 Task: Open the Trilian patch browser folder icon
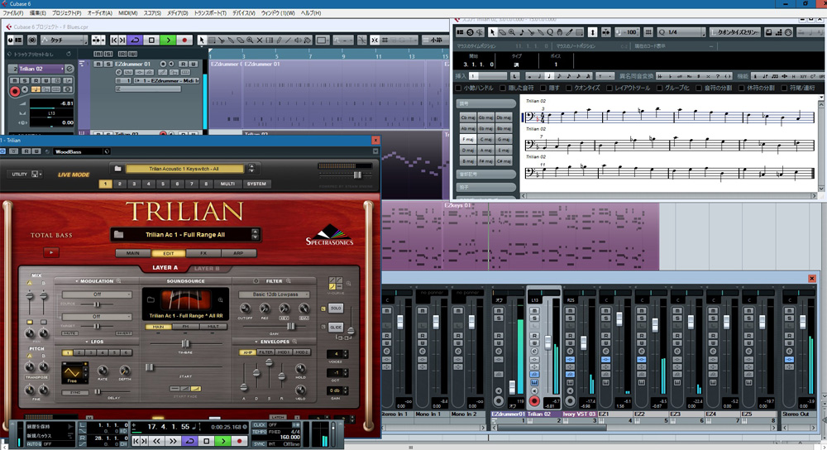tap(120, 234)
